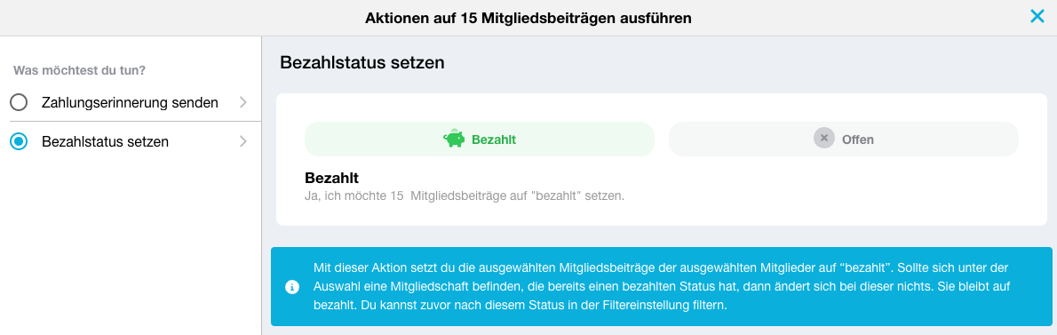The width and height of the screenshot is (1057, 335).
Task: Select the Bezahlstatus setzen radio button
Action: tap(19, 141)
